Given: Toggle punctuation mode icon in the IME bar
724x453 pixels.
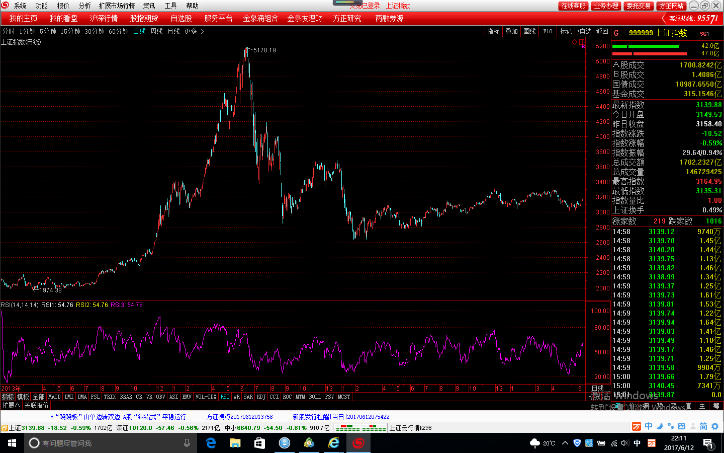Looking at the screenshot, I should [x=671, y=426].
